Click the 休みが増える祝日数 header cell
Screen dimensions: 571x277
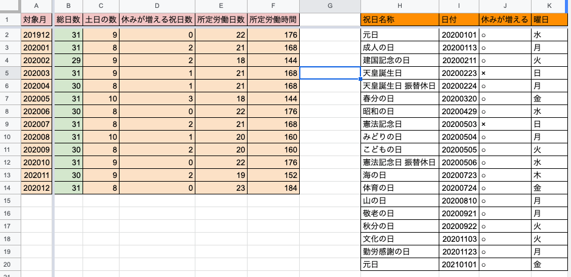tap(157, 19)
